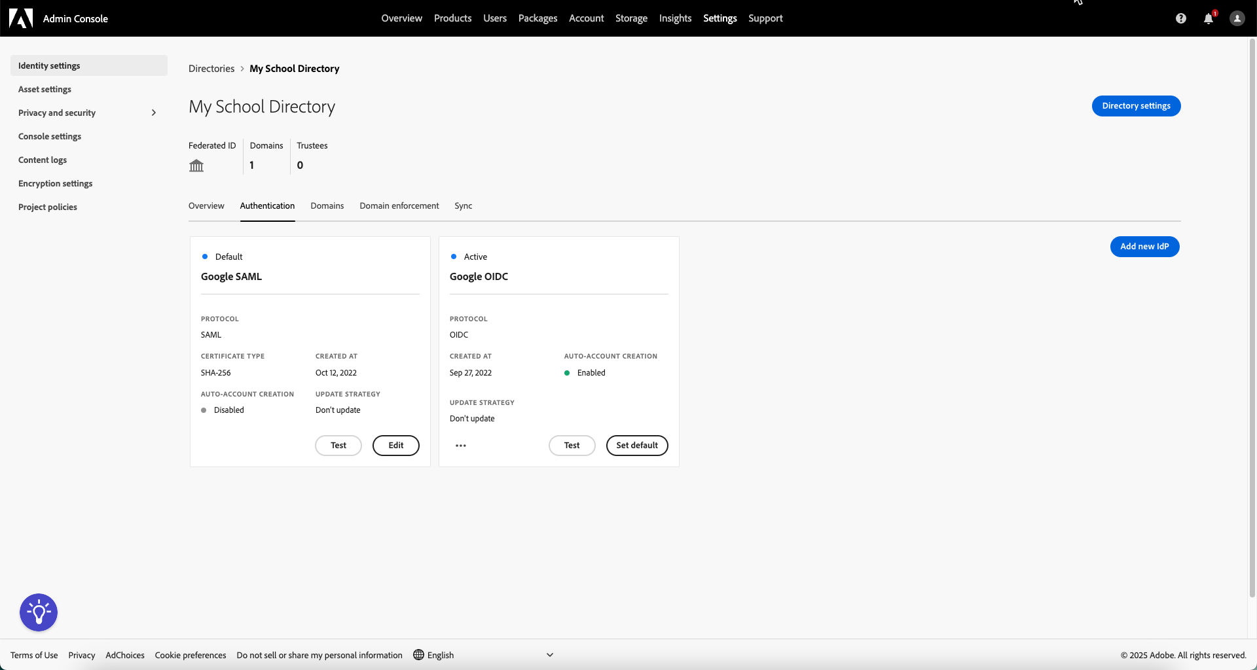Viewport: 1257px width, 670px height.
Task: Click the Google SAML card title
Action: click(x=231, y=277)
